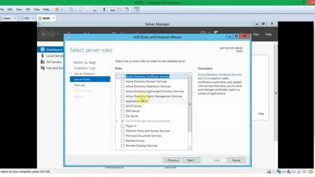Check the DHCP Server role

pos(123,106)
